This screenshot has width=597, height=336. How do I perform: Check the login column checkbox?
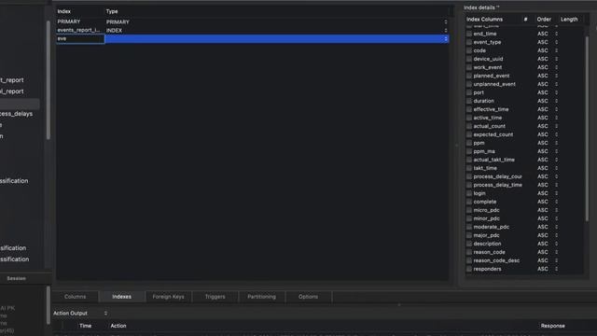pos(469,193)
